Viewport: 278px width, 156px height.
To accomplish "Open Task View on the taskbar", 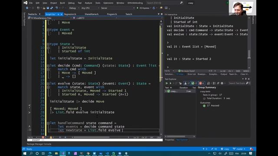I will point(43,153).
